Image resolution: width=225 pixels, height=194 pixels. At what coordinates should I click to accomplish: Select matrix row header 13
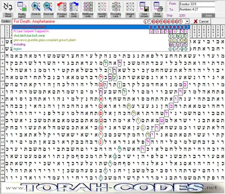tap(2, 127)
